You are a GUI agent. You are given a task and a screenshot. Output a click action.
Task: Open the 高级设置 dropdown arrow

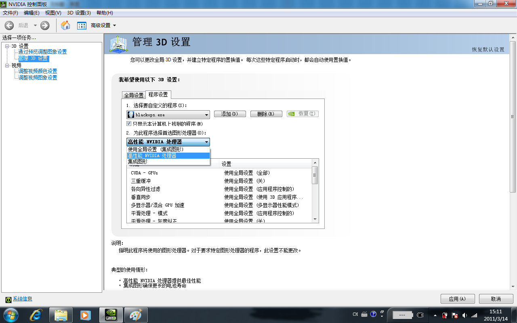(x=114, y=25)
